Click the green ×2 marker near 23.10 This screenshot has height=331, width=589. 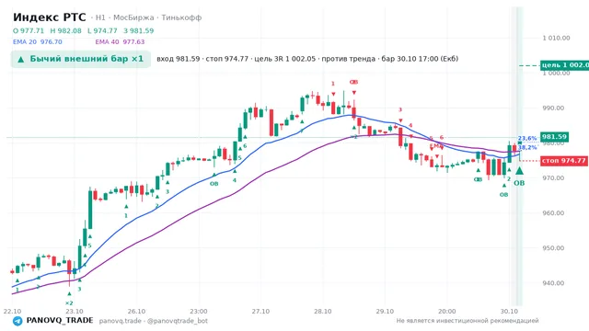69,303
